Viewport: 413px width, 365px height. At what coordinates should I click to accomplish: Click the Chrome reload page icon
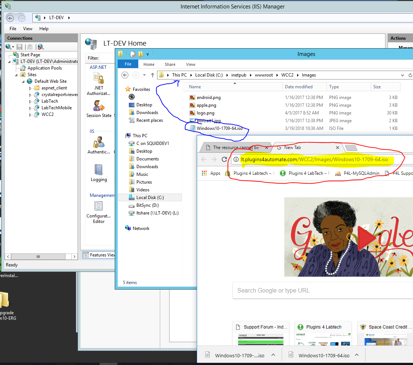(224, 159)
